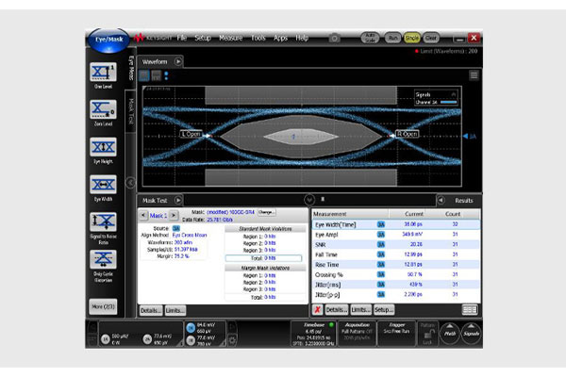
Task: Open Limits in the Results panel
Action: 361,309
